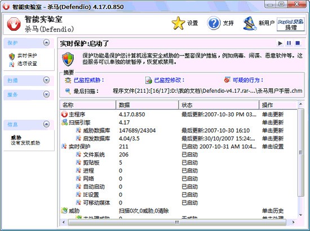310x231 pixels.
Task: Stop real-time protection with the stop button
Action: click(x=298, y=43)
